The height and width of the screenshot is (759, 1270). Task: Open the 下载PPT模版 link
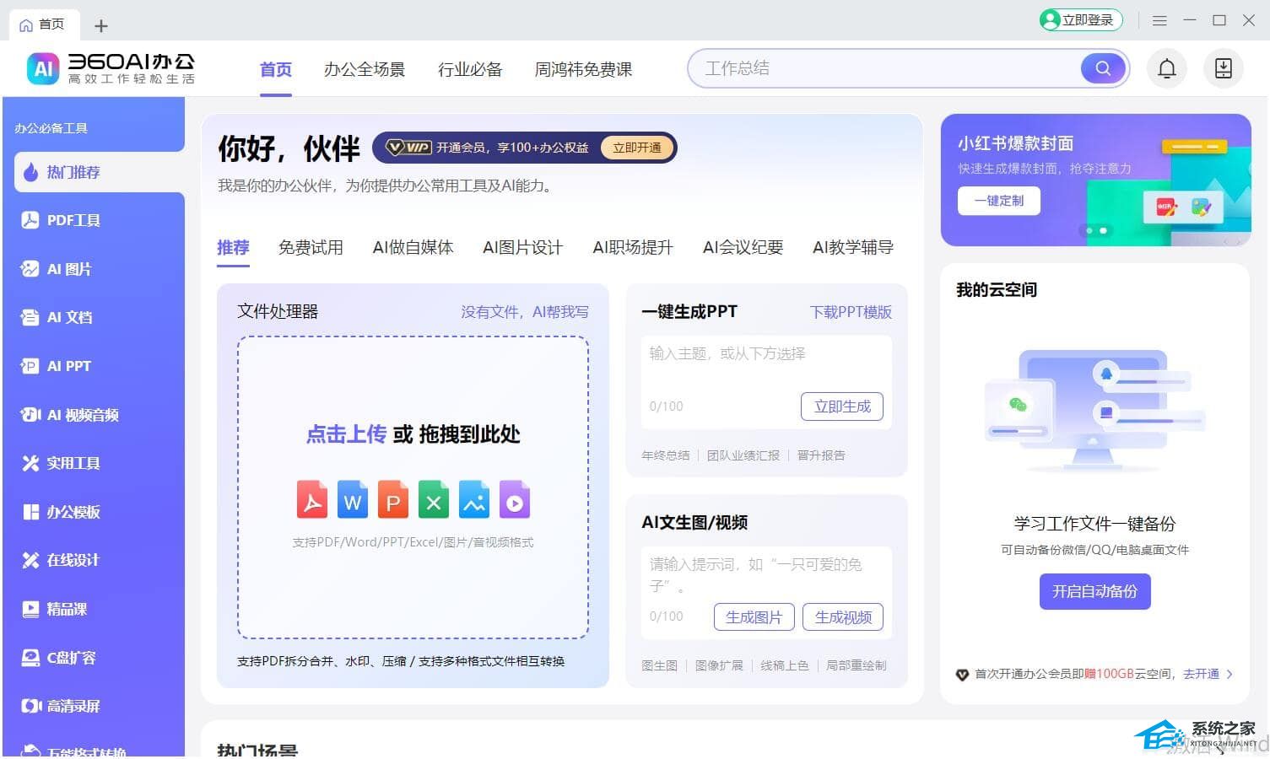coord(851,312)
